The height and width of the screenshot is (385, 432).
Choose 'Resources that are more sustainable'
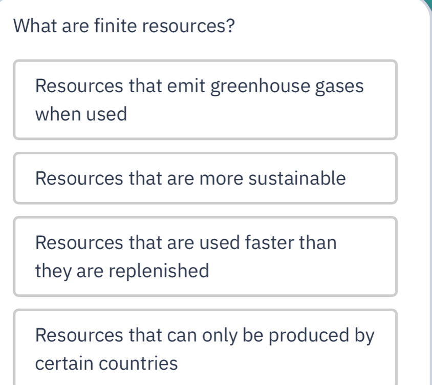click(x=205, y=178)
